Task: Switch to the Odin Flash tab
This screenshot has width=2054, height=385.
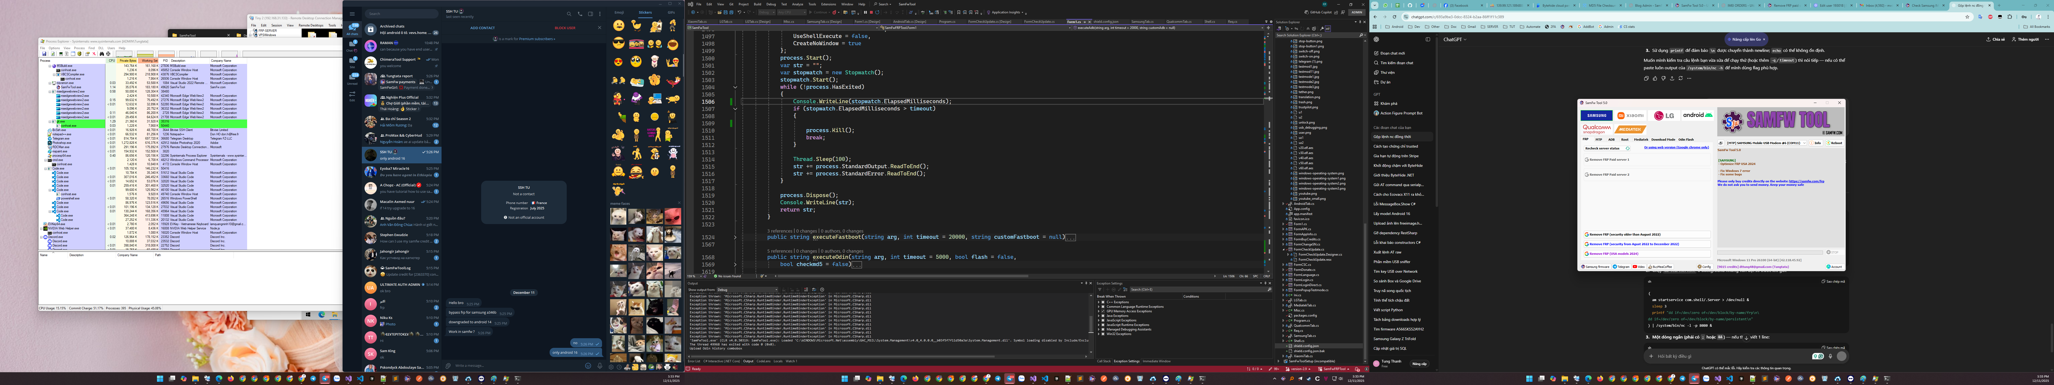Action: (1686, 140)
